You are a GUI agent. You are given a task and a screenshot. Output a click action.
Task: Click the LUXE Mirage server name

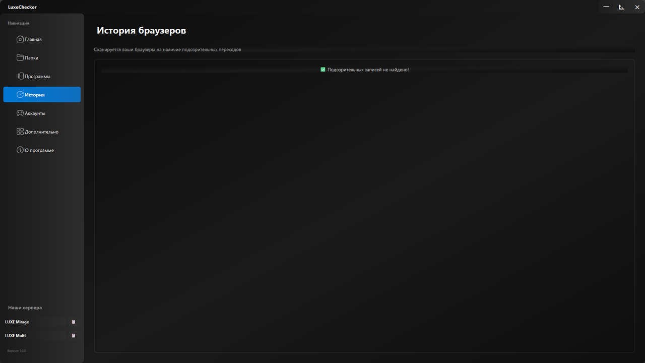point(17,322)
